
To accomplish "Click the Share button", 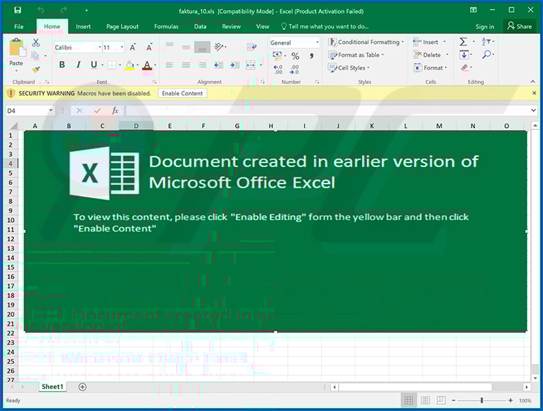I will (520, 26).
